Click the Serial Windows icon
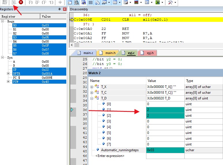The image size is (223, 165). point(126,2)
